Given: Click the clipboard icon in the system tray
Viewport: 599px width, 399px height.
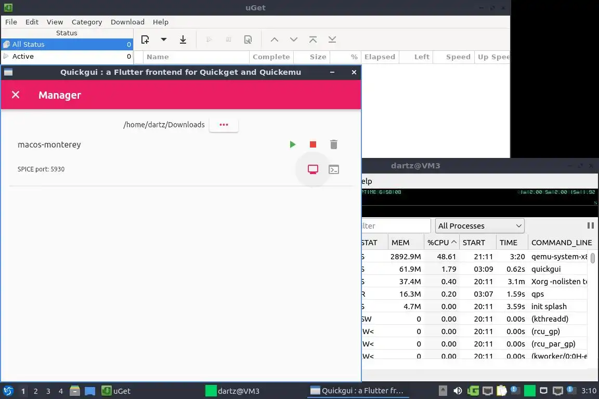Looking at the screenshot, I should [502, 391].
